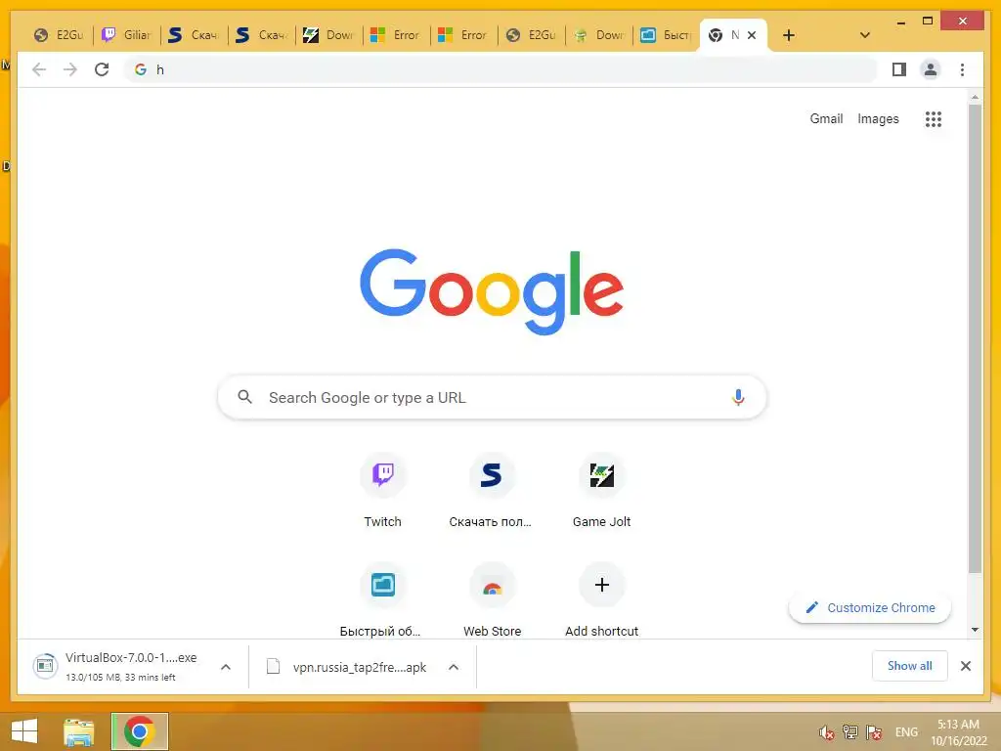Switch to the Giliar Twitch tab
Image resolution: width=1001 pixels, height=751 pixels.
tap(126, 35)
